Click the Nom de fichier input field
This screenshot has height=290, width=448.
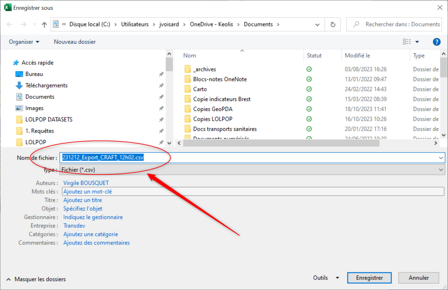tap(253, 158)
